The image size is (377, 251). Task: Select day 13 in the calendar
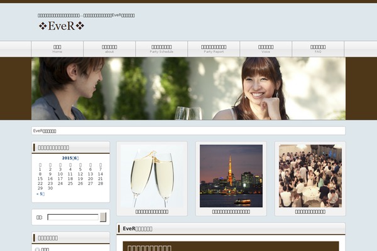click(x=90, y=174)
